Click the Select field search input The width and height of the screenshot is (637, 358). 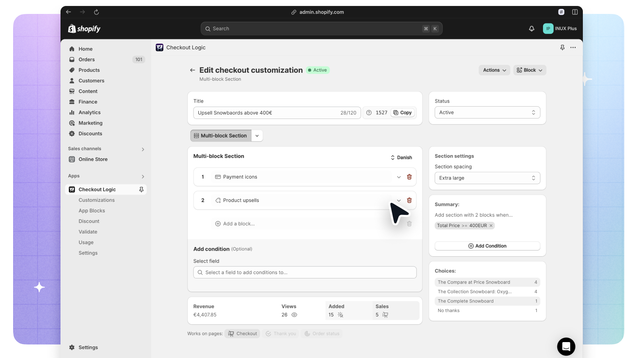point(305,272)
